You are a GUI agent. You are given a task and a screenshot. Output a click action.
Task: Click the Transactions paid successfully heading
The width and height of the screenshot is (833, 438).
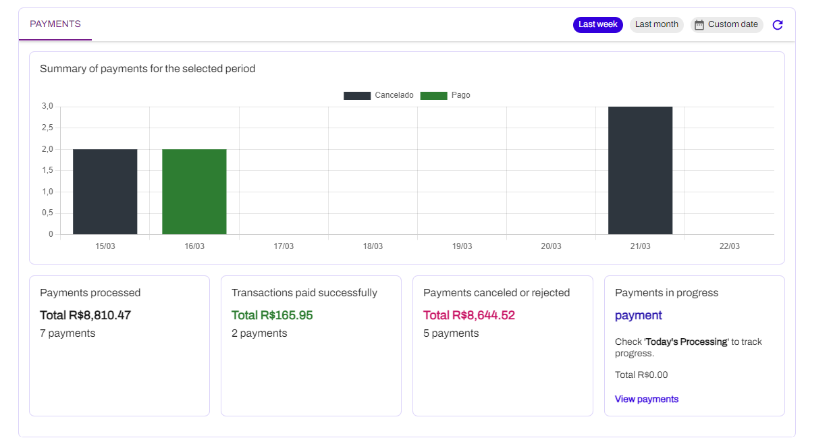304,293
